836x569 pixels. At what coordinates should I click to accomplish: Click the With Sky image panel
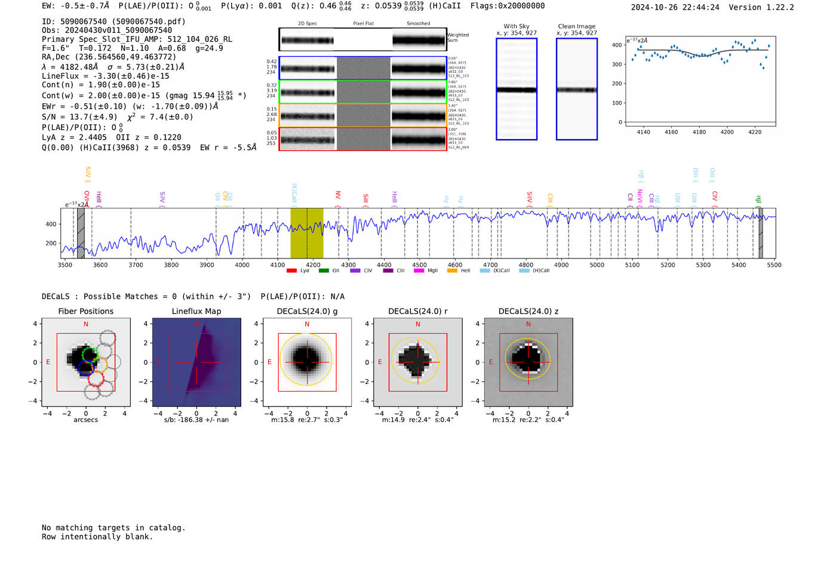(517, 89)
